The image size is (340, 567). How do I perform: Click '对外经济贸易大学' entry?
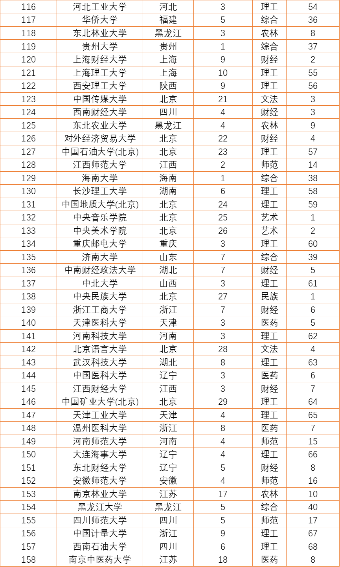[100, 138]
